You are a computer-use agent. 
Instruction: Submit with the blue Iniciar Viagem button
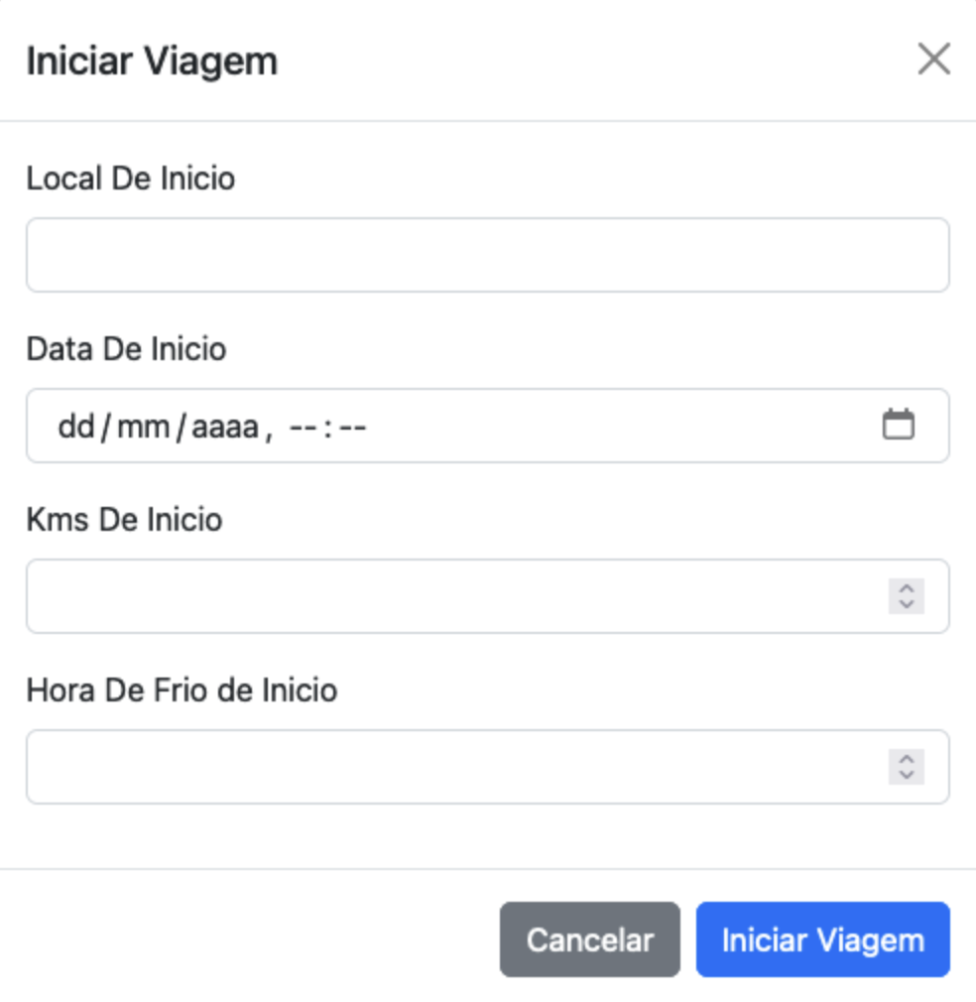(x=822, y=939)
